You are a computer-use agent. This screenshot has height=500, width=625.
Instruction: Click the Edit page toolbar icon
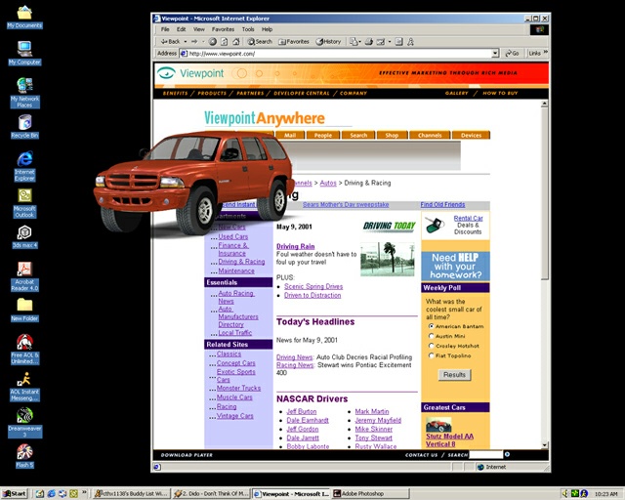coord(381,41)
